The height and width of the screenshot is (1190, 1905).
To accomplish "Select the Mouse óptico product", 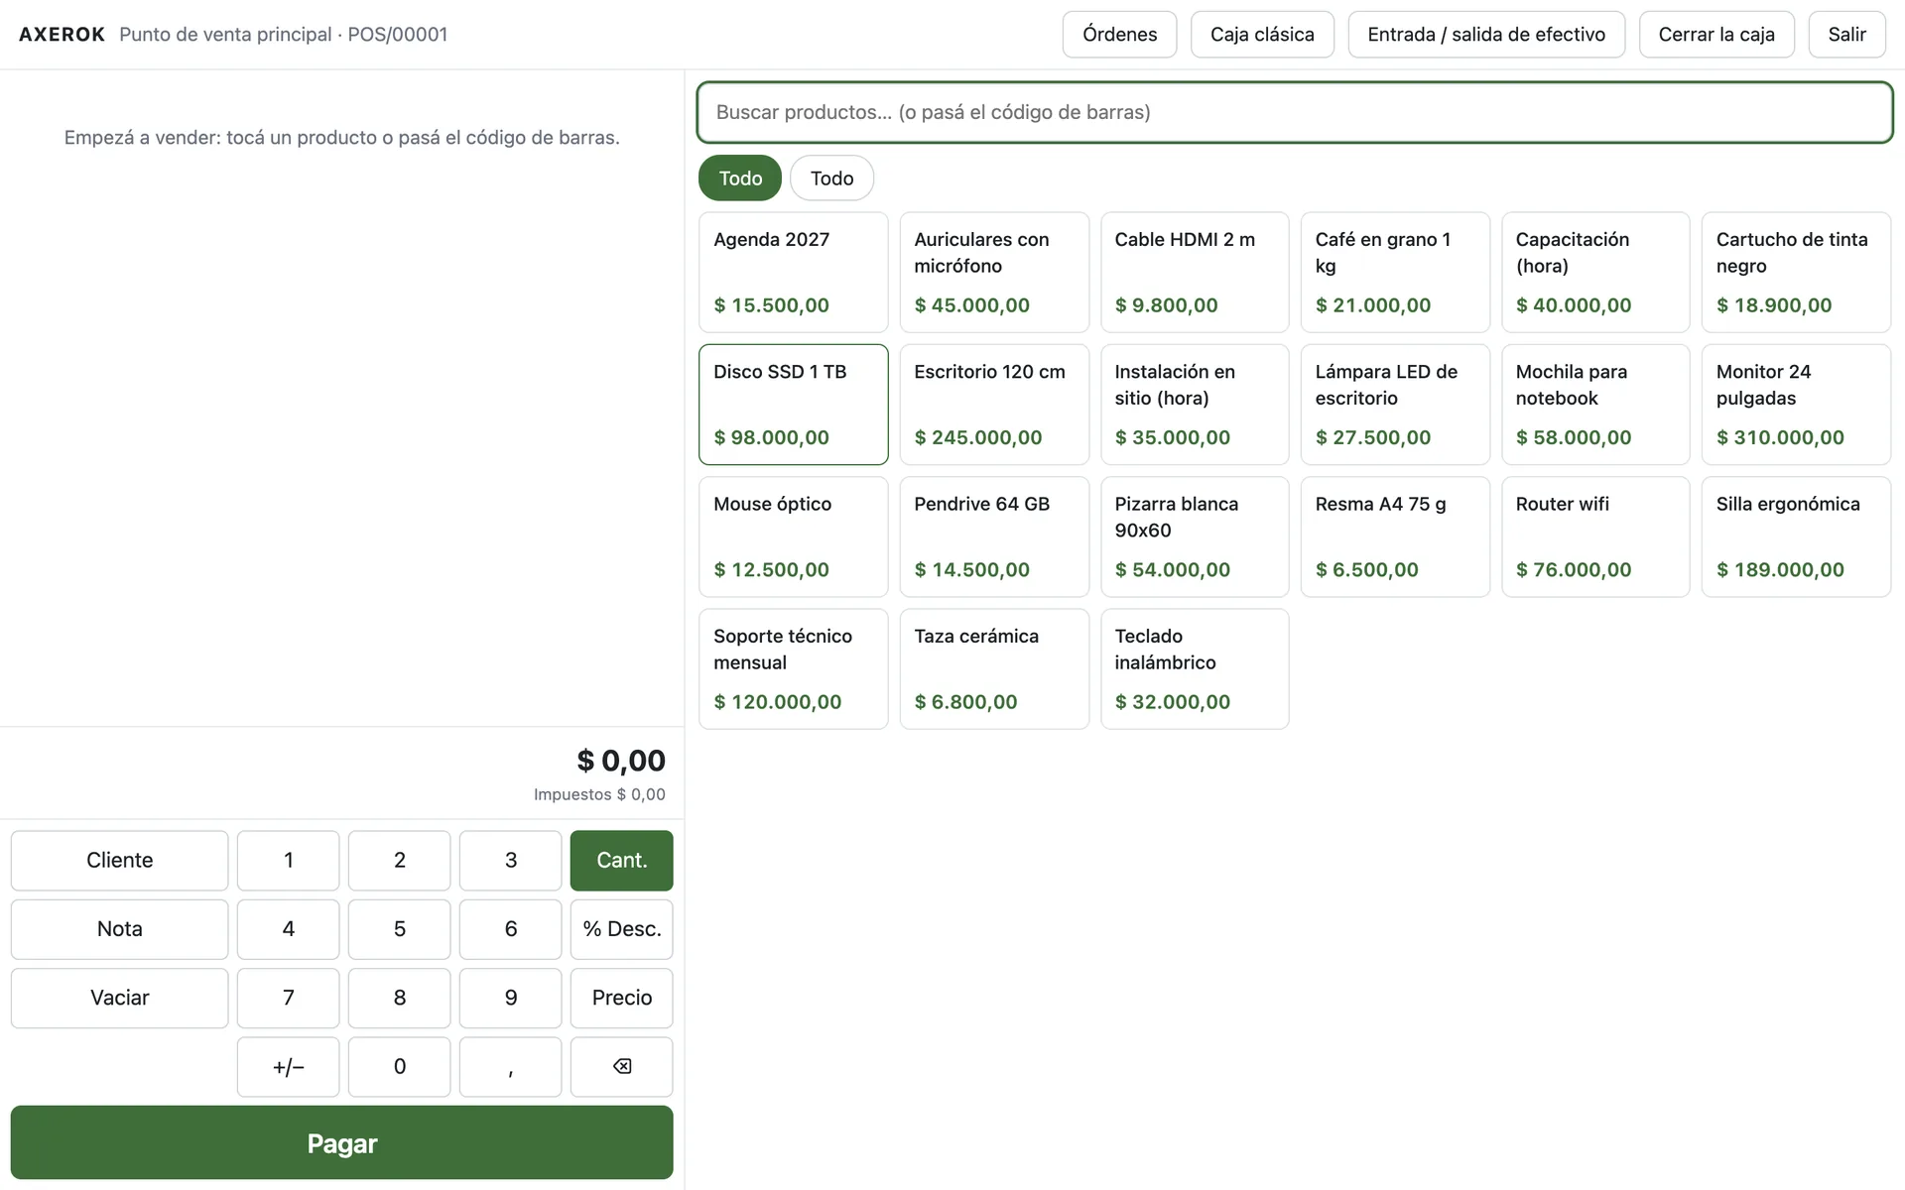I will [793, 536].
